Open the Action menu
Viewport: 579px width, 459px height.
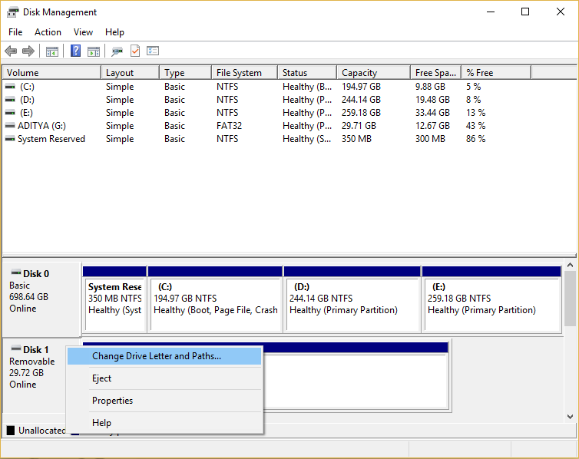pos(48,32)
